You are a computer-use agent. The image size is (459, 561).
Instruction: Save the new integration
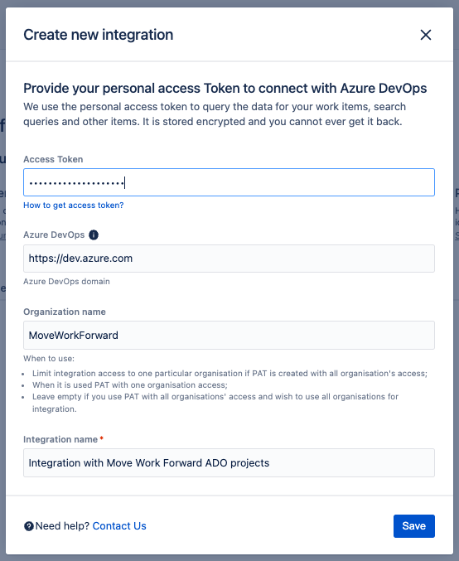click(x=414, y=526)
